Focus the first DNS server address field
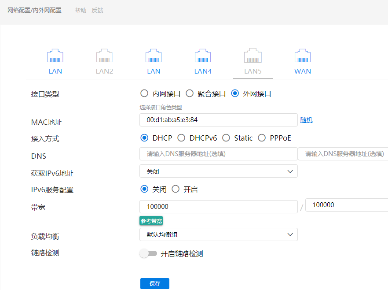The width and height of the screenshot is (388, 290). click(218, 154)
